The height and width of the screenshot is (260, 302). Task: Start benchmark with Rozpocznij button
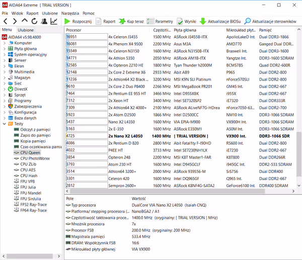pyautogui.click(x=78, y=22)
